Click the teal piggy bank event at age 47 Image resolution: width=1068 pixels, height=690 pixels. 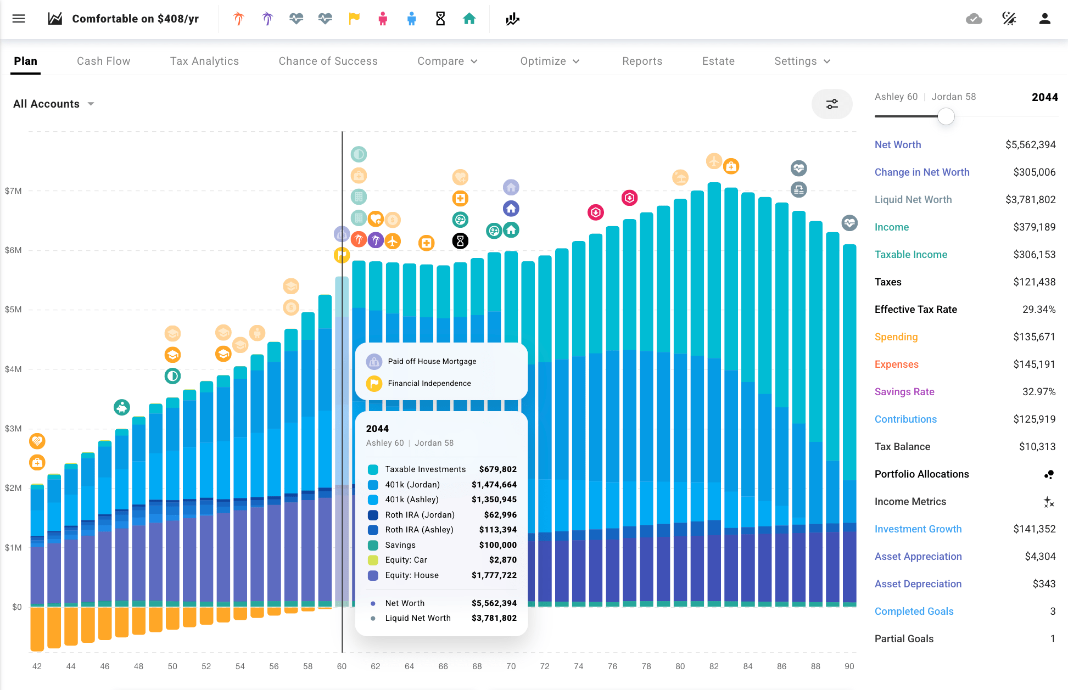coord(122,407)
